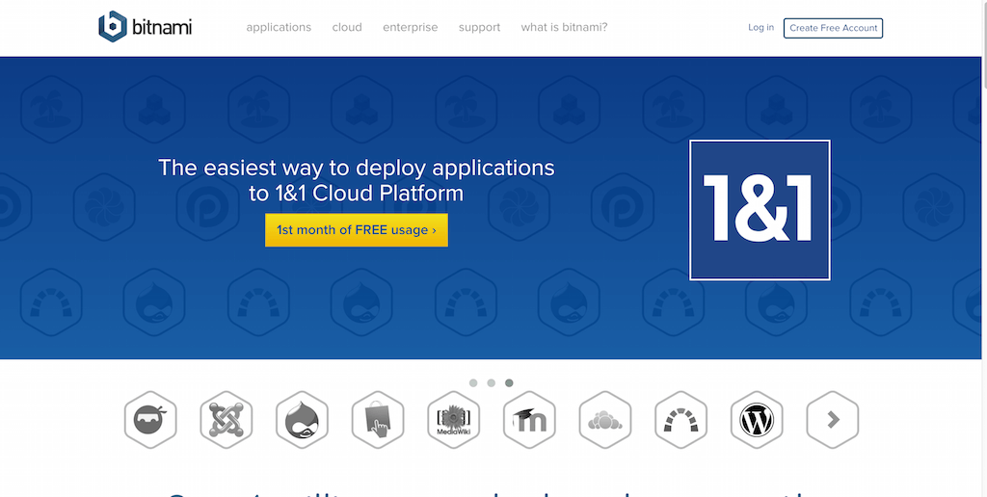Click the Log in link
The width and height of the screenshot is (987, 497).
pos(761,27)
